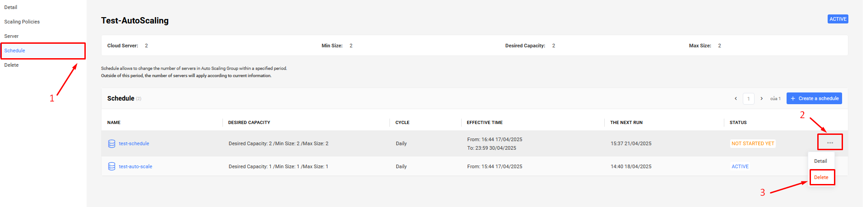Viewport: 866px width, 207px height.
Task: Click the plus icon on Create a schedule
Action: point(793,98)
